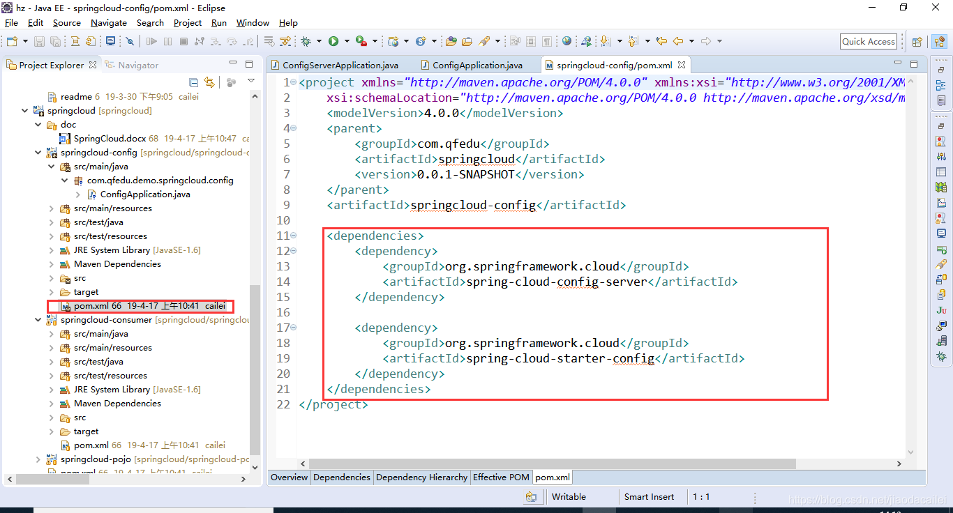Open Back navigation history dropdown

point(691,42)
